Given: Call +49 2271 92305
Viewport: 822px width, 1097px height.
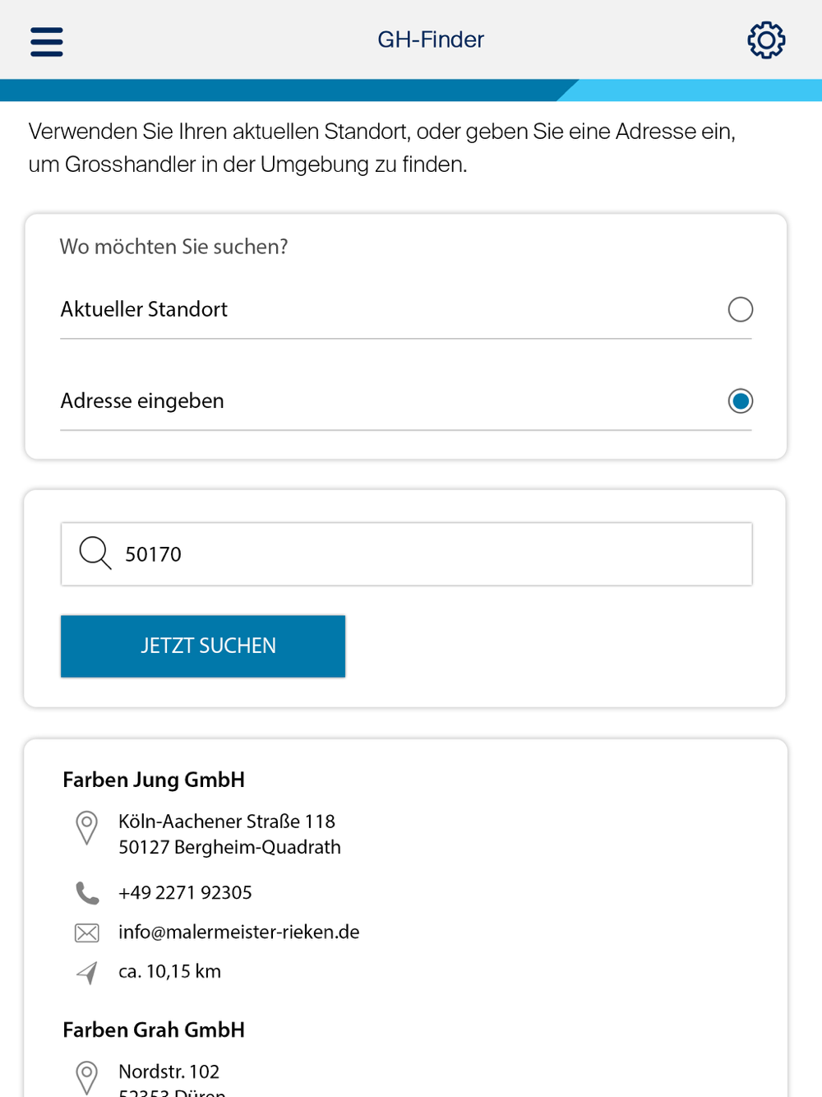Looking at the screenshot, I should click(x=185, y=892).
